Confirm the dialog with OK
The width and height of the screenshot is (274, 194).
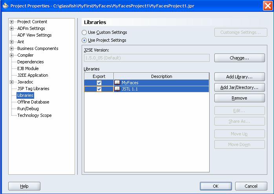pos(216,186)
